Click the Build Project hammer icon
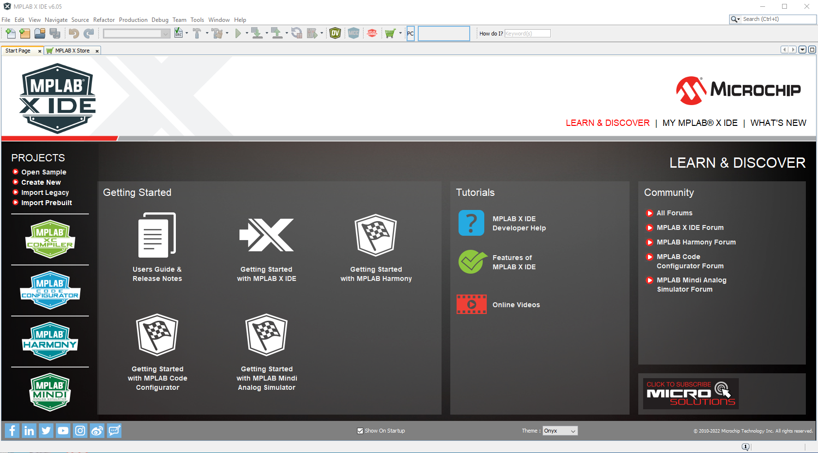The image size is (818, 453). (197, 34)
